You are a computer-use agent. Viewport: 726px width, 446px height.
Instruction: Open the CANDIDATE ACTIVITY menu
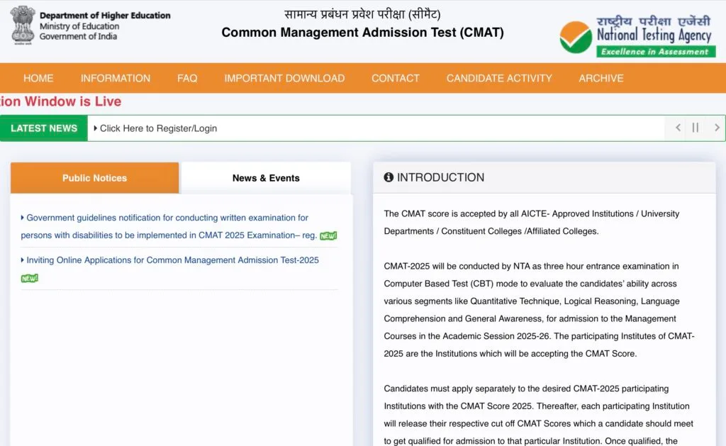tap(499, 78)
